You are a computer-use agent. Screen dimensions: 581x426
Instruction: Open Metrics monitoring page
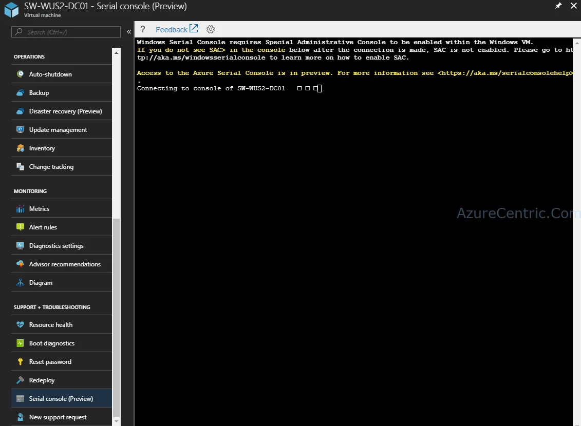coord(62,209)
